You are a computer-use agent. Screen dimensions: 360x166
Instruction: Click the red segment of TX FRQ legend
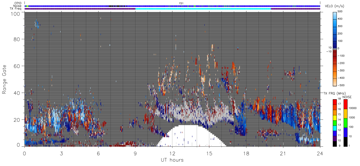point(335,102)
